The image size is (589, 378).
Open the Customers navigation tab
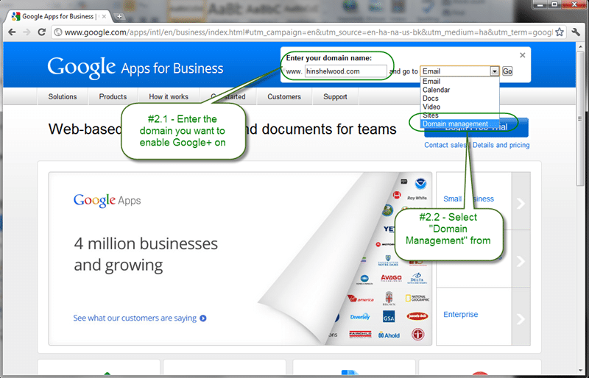tap(284, 96)
